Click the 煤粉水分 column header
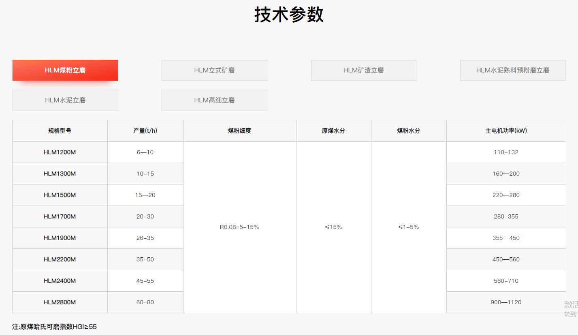 (x=408, y=130)
